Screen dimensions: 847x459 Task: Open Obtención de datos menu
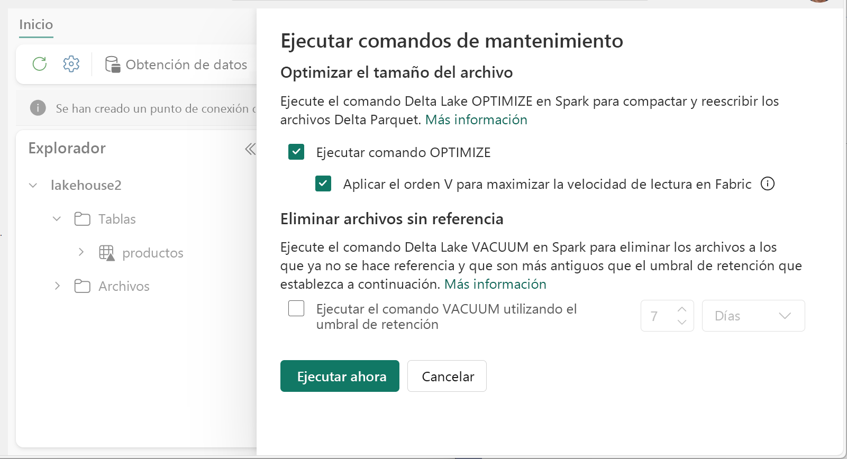[x=176, y=65]
